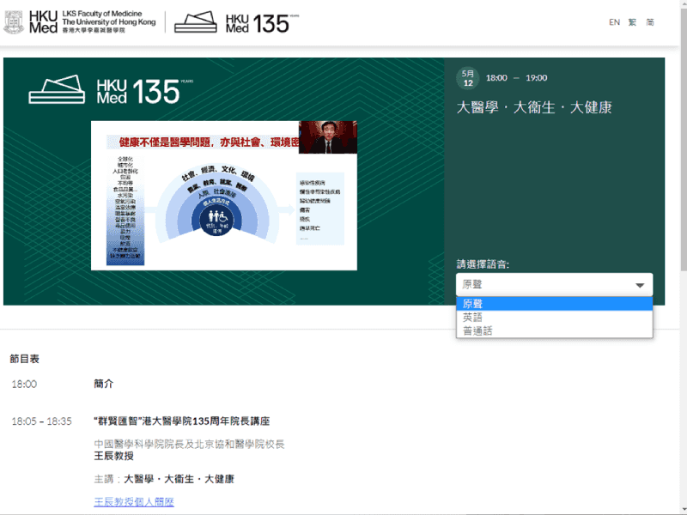Screen dimensions: 687x515
Task: Click the 5月 12 date badge
Action: (468, 78)
